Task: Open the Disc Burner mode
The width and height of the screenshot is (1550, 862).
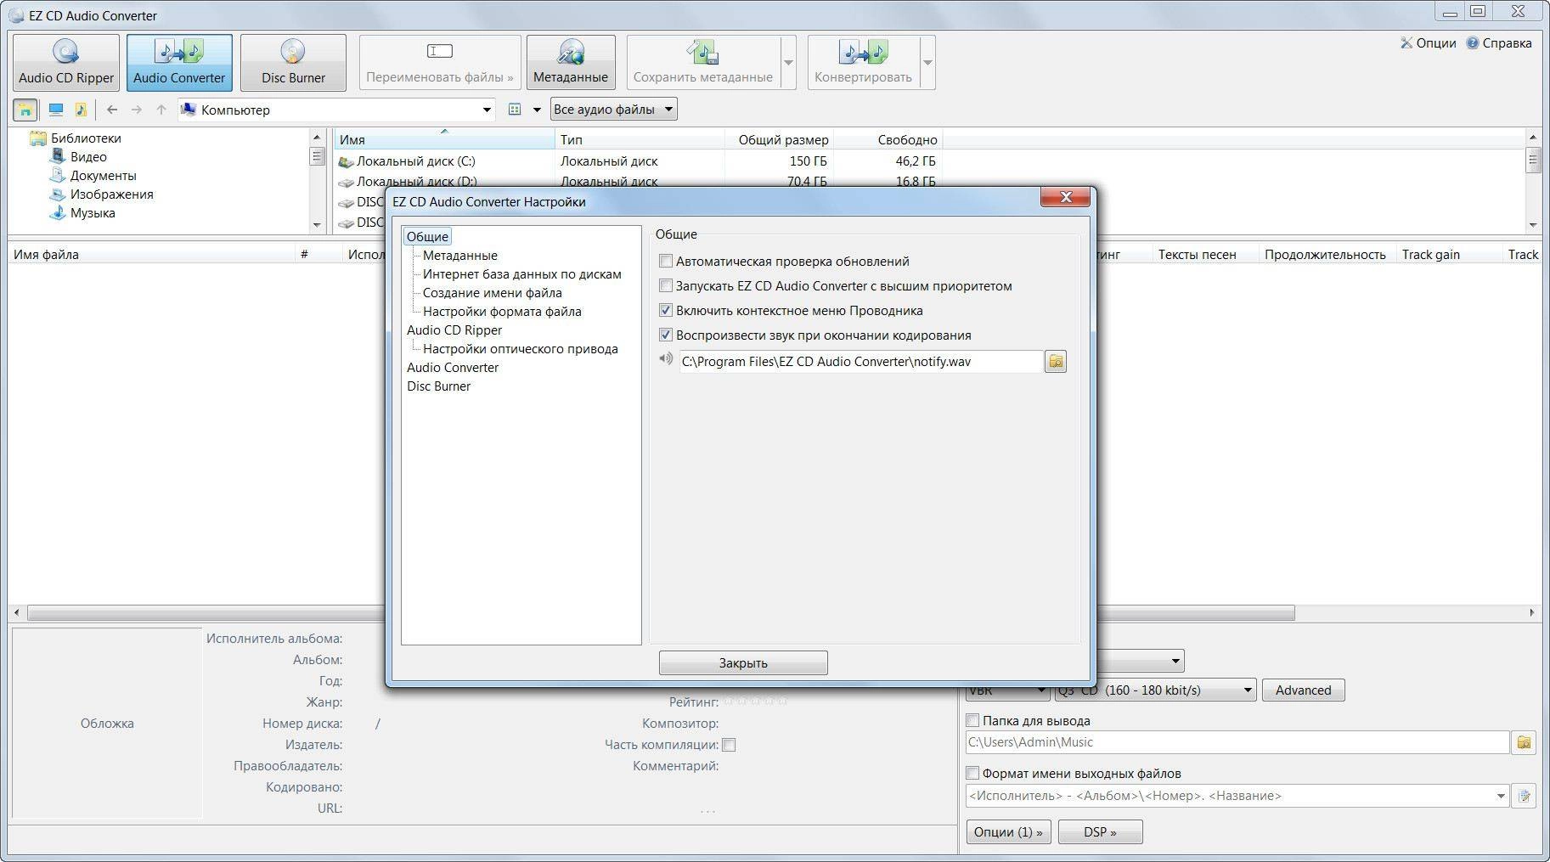Action: click(293, 63)
